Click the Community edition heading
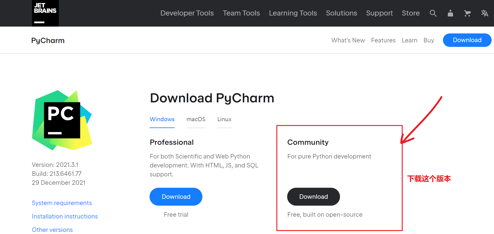 point(308,142)
